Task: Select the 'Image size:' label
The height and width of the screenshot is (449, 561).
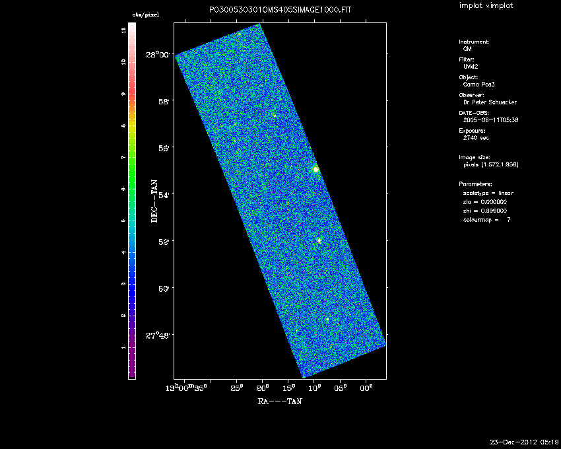Action: coord(475,158)
